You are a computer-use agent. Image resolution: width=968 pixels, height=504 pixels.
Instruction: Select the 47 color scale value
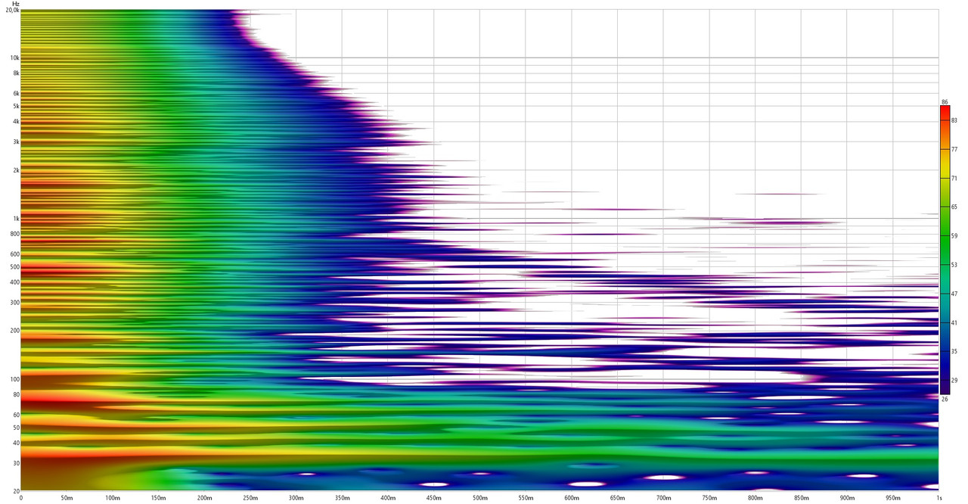click(954, 294)
